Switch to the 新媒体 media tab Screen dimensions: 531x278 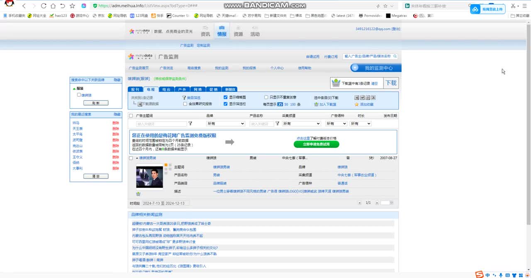coord(230,89)
